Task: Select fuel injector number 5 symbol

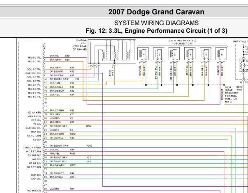Action: (206, 54)
